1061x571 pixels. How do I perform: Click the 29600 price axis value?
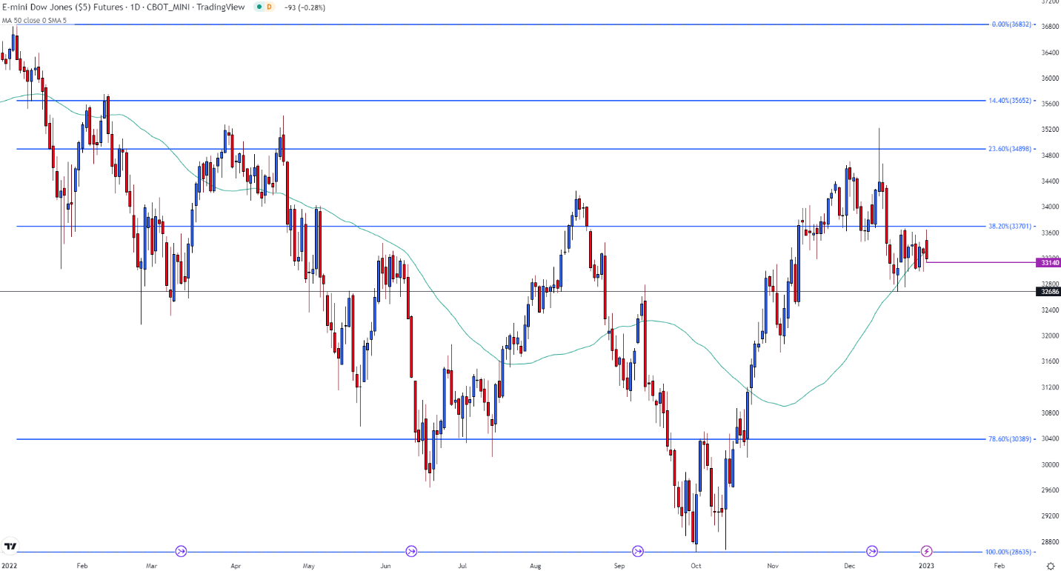click(x=1049, y=490)
